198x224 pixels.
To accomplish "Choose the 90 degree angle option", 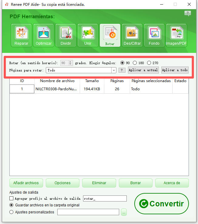I will [122, 63].
